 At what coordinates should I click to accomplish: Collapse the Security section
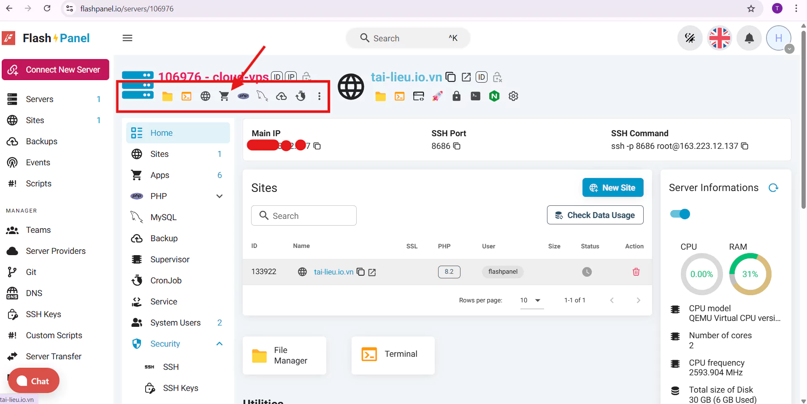click(219, 344)
